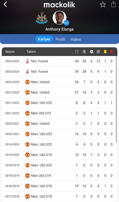Tap the yellow card column icon
This screenshot has height=202, width=119.
[x=105, y=52]
